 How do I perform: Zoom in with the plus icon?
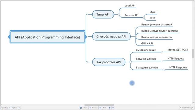(x=110, y=108)
